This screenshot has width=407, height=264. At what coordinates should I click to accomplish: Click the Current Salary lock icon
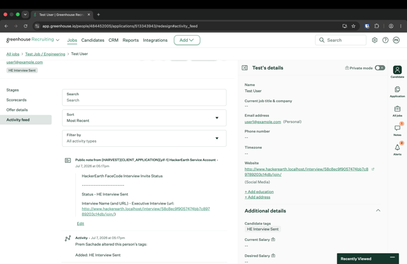click(x=273, y=239)
